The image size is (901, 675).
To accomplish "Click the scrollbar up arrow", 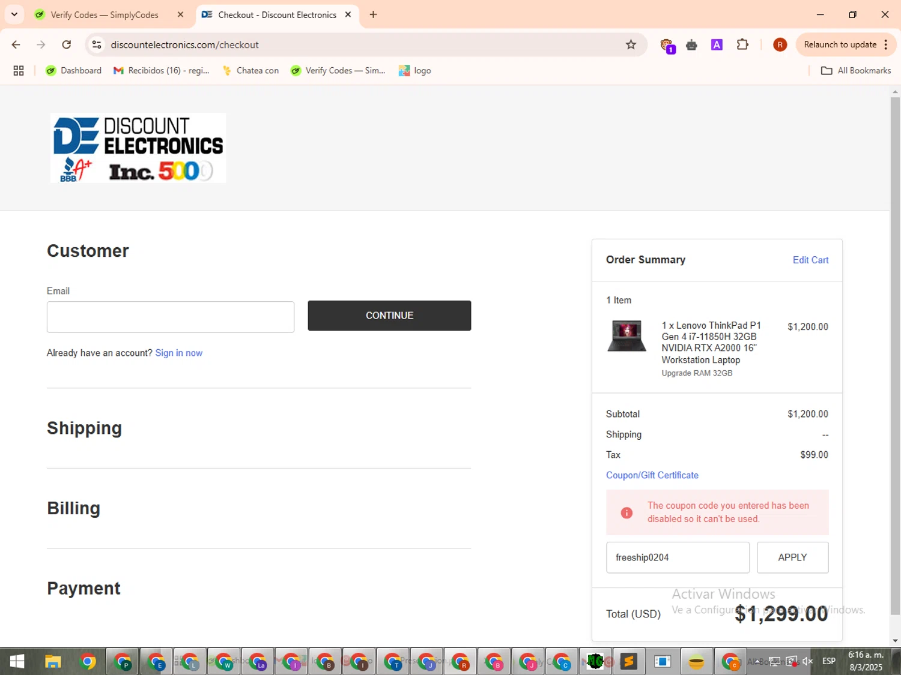I will [895, 92].
